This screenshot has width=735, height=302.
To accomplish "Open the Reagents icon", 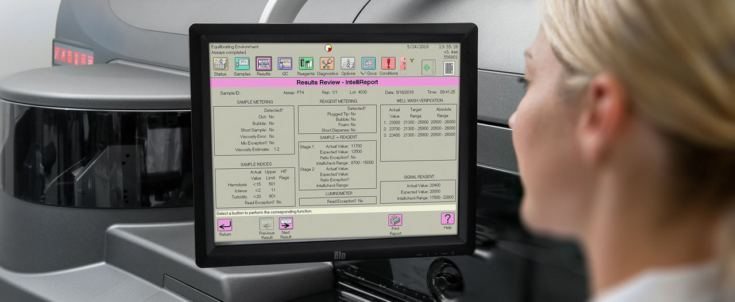I will click(306, 64).
